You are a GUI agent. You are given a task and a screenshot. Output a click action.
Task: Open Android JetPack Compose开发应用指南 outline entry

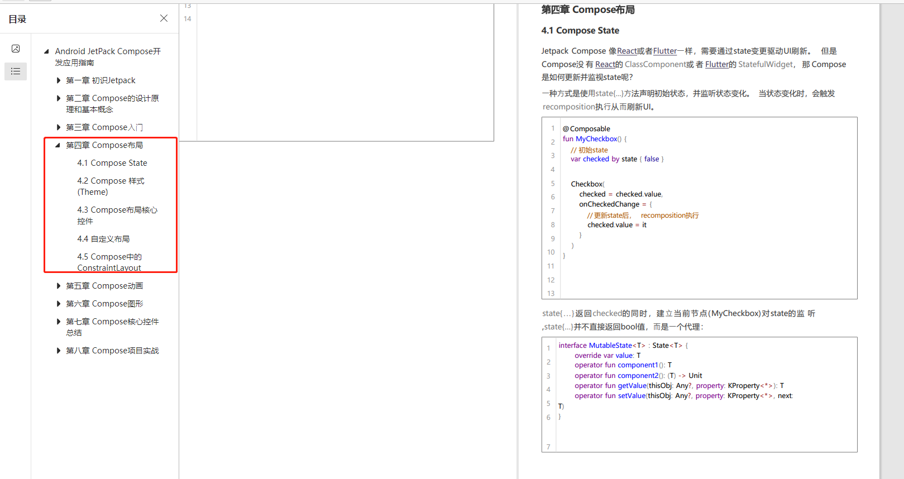108,57
